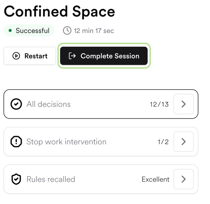The image size is (210, 204).
Task: Expand Rules recalled using the right chevron
Action: tap(183, 180)
